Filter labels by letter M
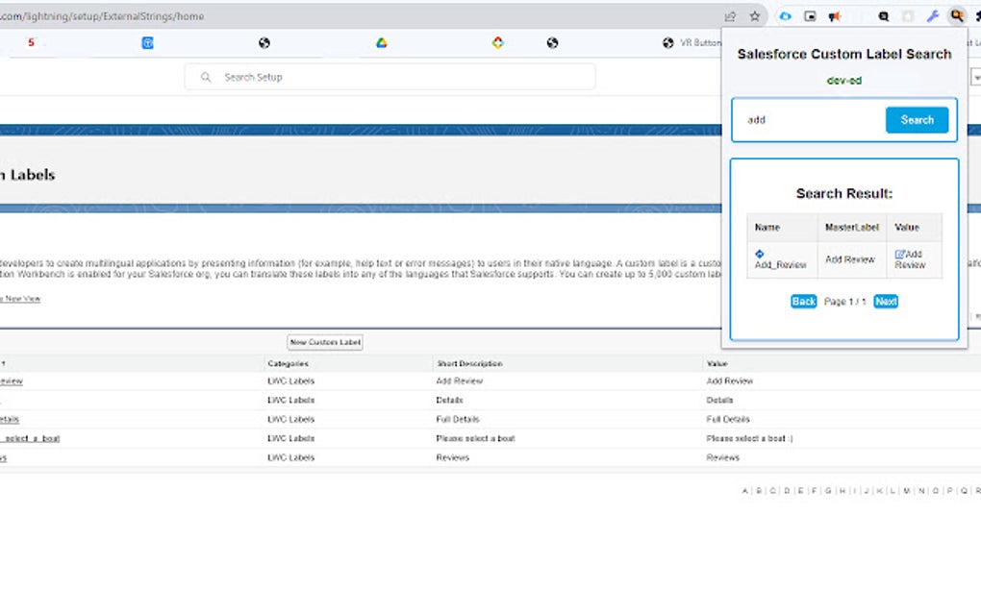Viewport: 981px width, 613px height. click(x=907, y=491)
